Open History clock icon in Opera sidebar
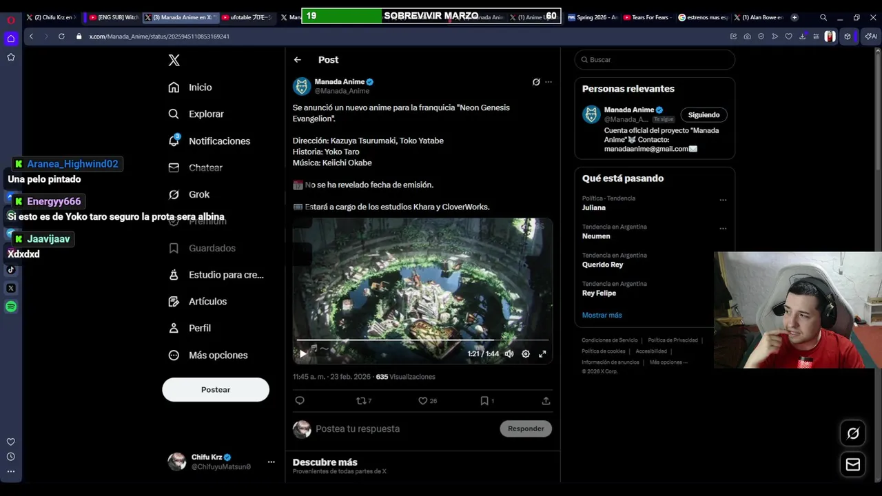Screen dimensions: 882x496 click(x=11, y=457)
